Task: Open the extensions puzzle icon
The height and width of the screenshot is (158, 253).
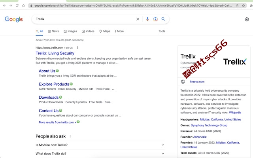Action: coord(251,6)
